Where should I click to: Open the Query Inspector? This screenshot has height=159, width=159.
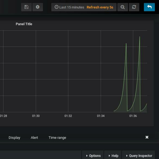[x=139, y=156]
